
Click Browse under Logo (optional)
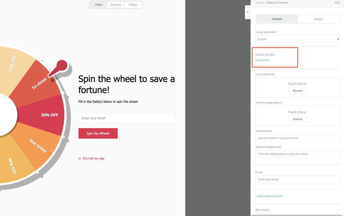tap(297, 91)
